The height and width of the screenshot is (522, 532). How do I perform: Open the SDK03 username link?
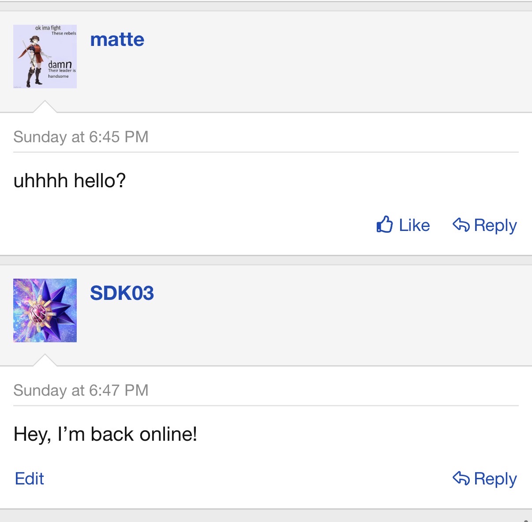(122, 293)
